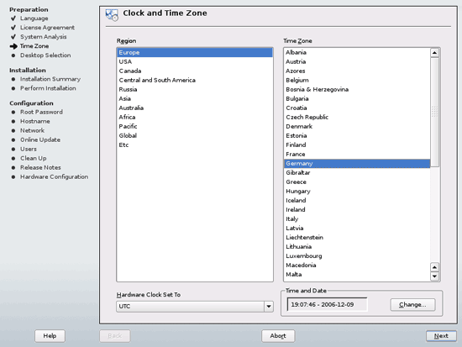Click the Time Zone arrow icon in the sidebar
Image resolution: width=462 pixels, height=347 pixels.
(x=13, y=46)
